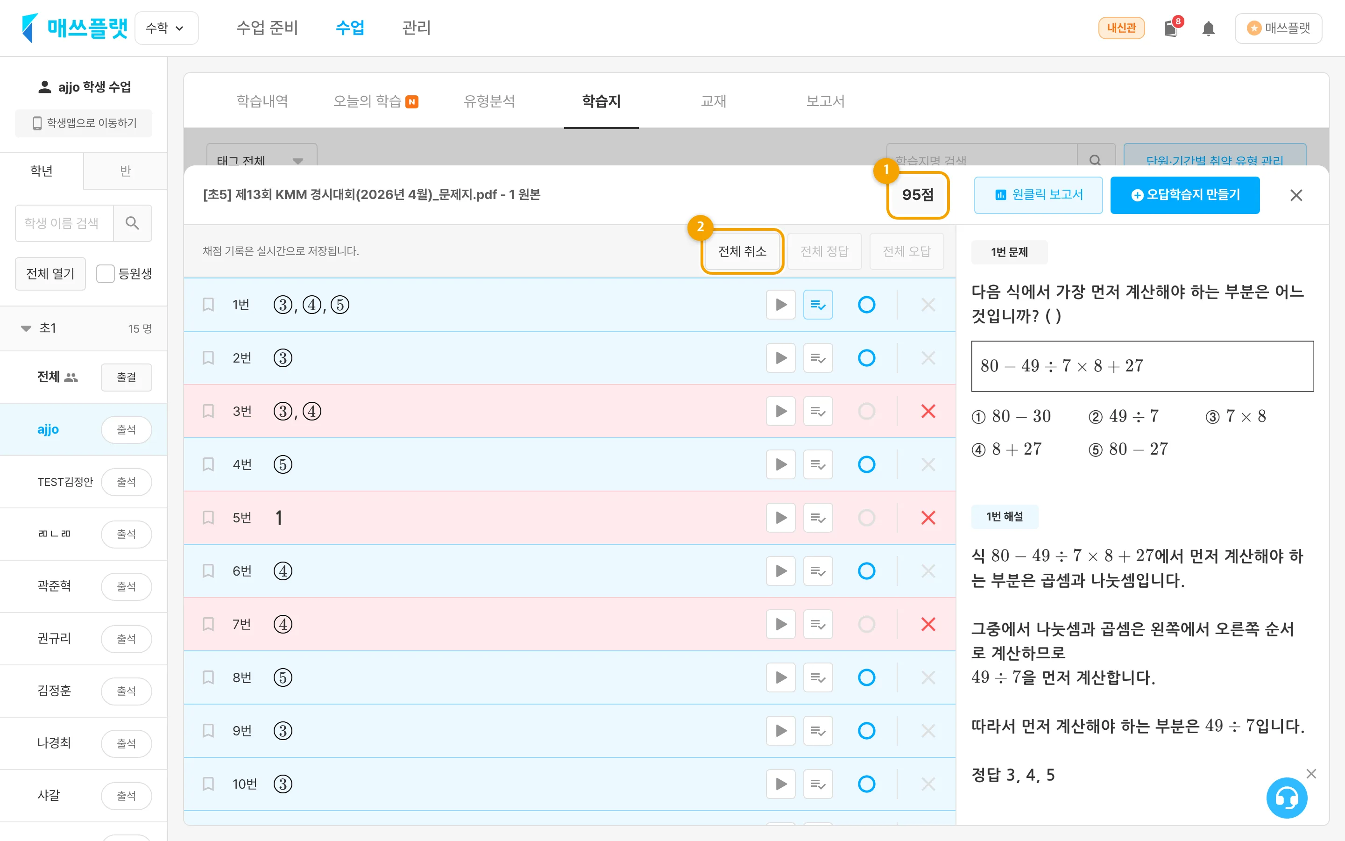This screenshot has height=841, width=1345.
Task: Mark question 1번 as wrong X
Action: point(928,304)
